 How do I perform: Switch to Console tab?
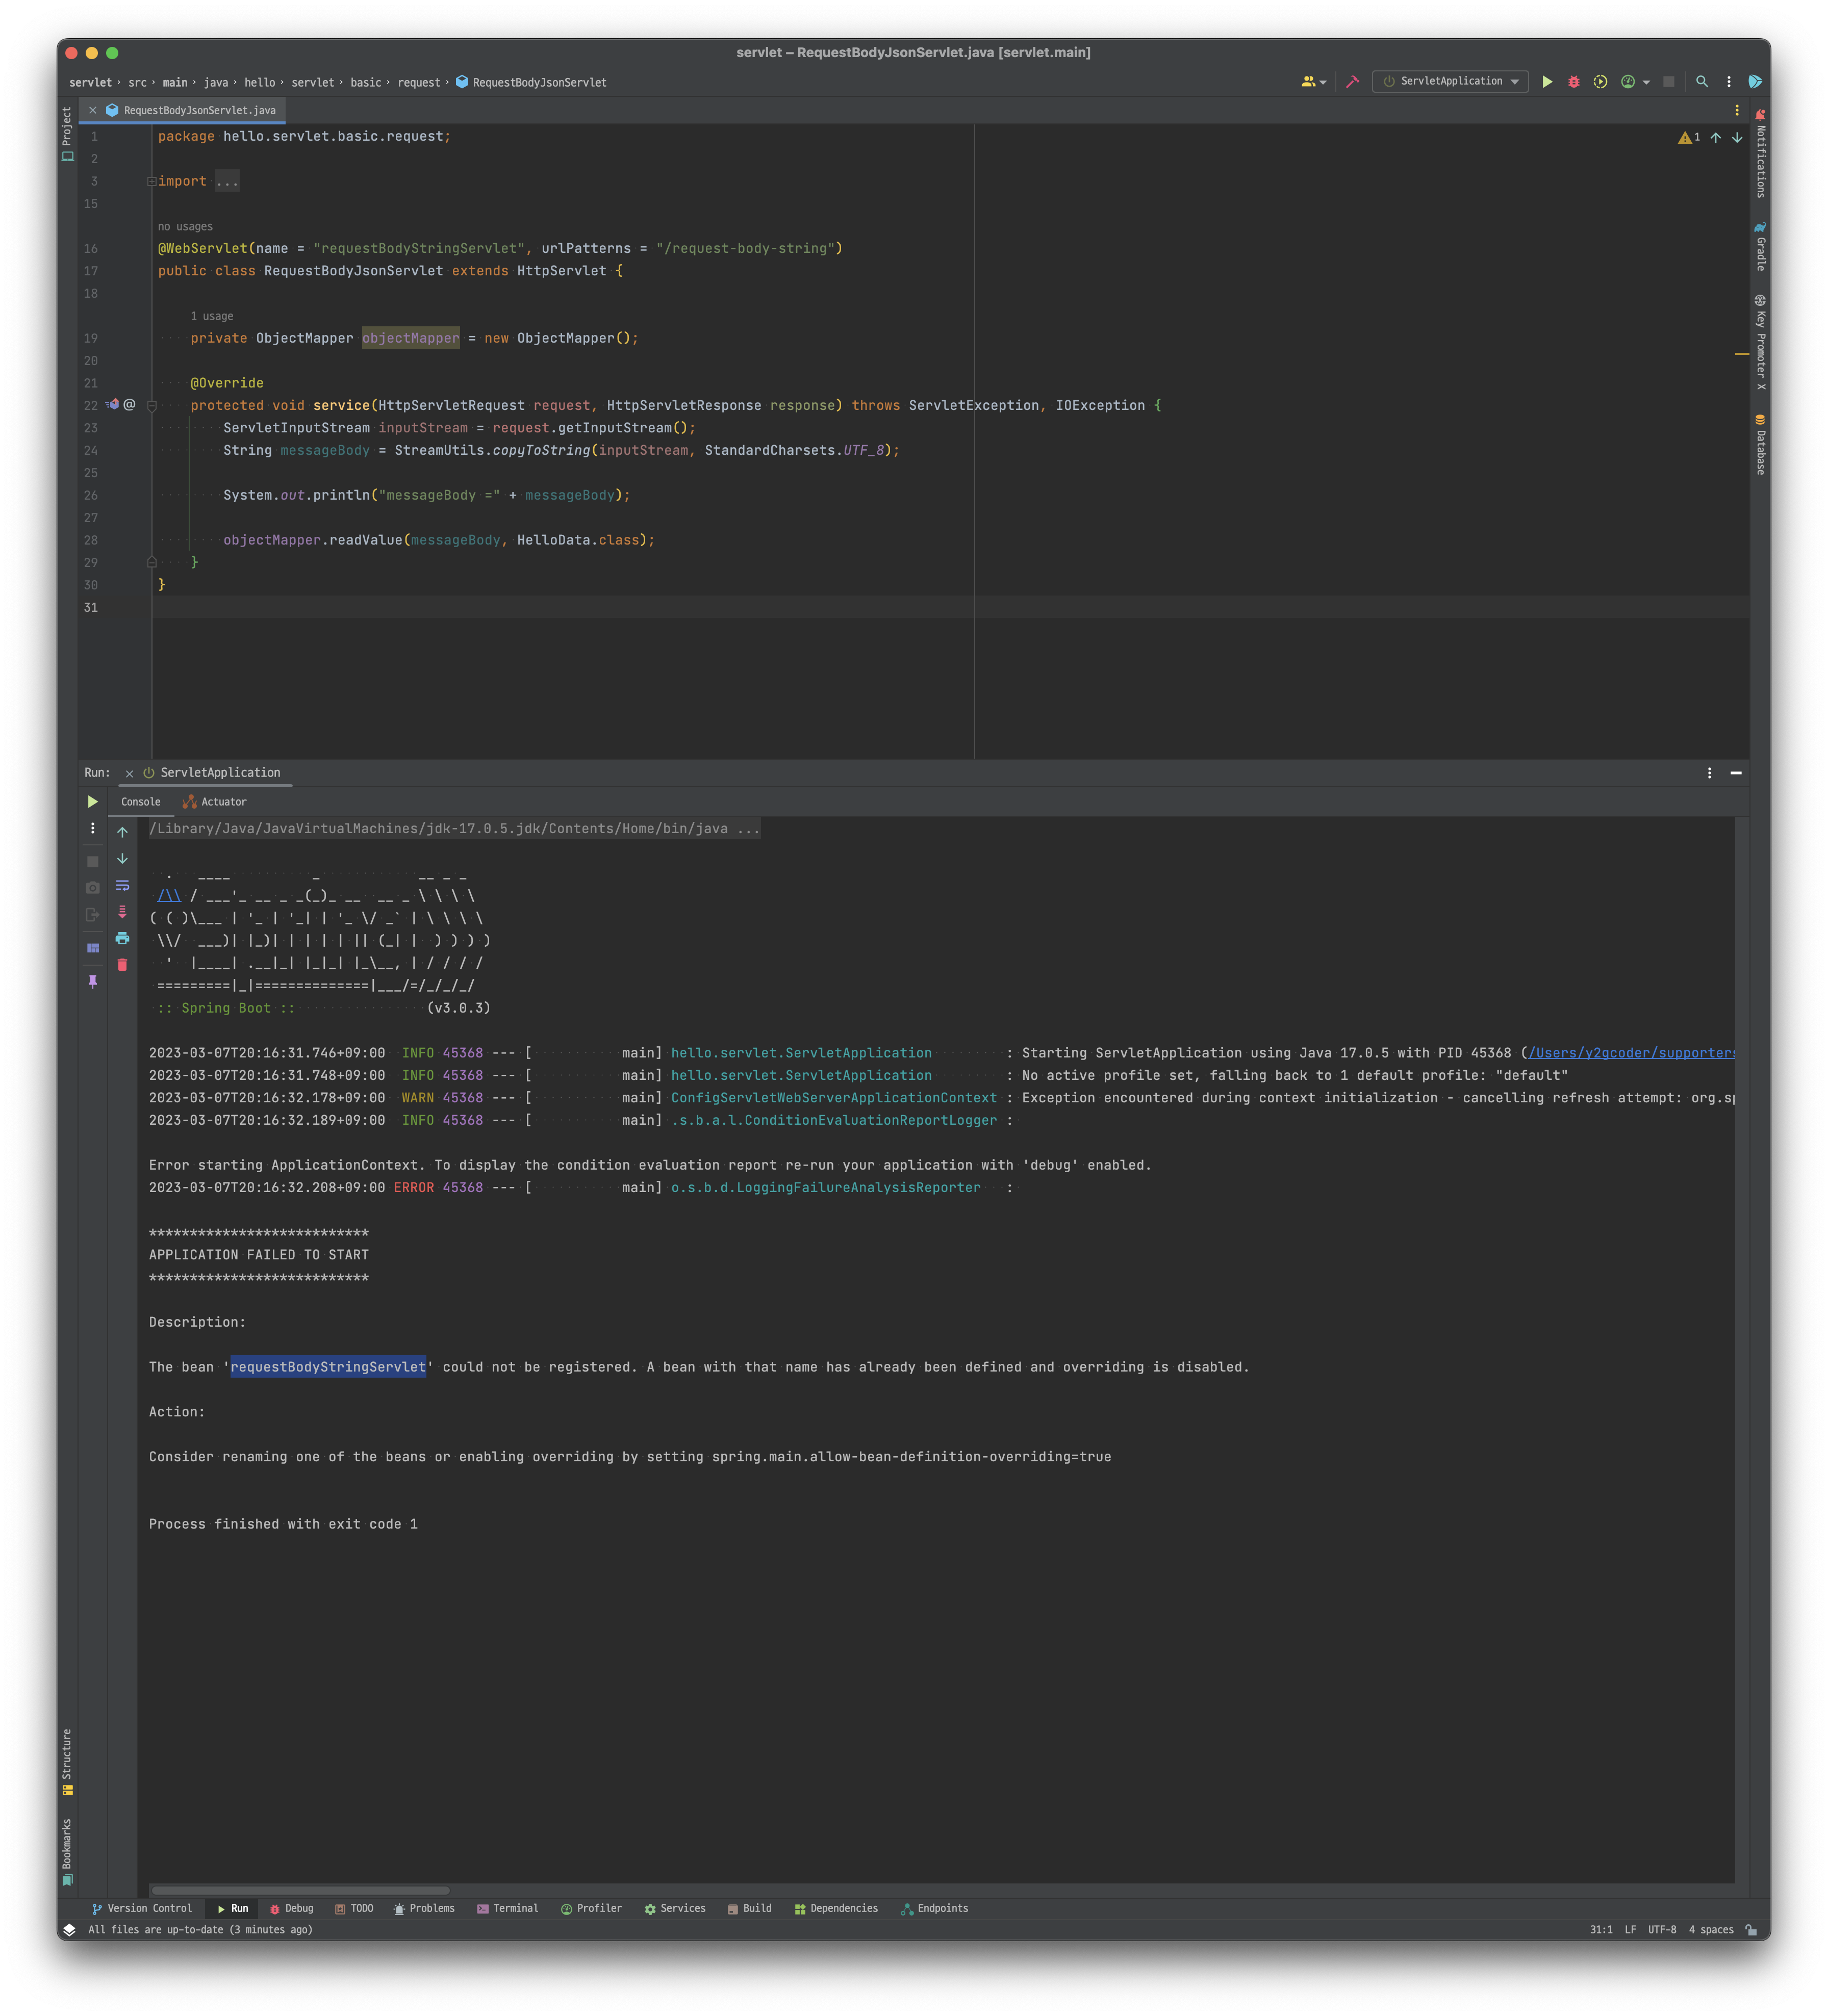(141, 802)
